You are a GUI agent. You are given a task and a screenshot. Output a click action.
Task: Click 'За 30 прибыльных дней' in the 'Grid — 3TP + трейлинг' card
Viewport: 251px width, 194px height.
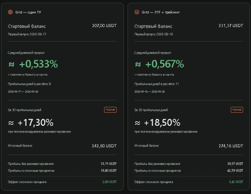click(x=151, y=110)
